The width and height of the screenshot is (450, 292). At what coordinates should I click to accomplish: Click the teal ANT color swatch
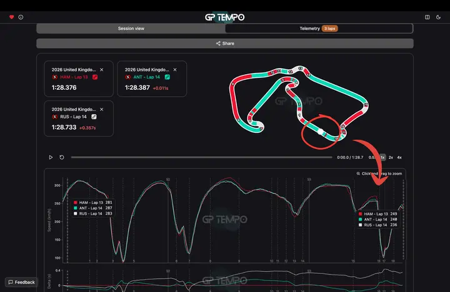[x=167, y=77]
